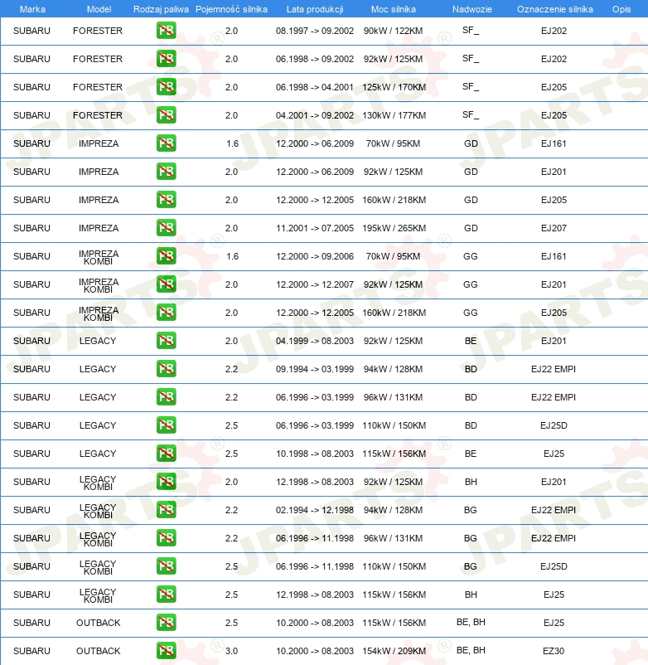Viewport: 648px width, 665px height.
Task: Click the Pojemność silnika column header
Action: [231, 9]
